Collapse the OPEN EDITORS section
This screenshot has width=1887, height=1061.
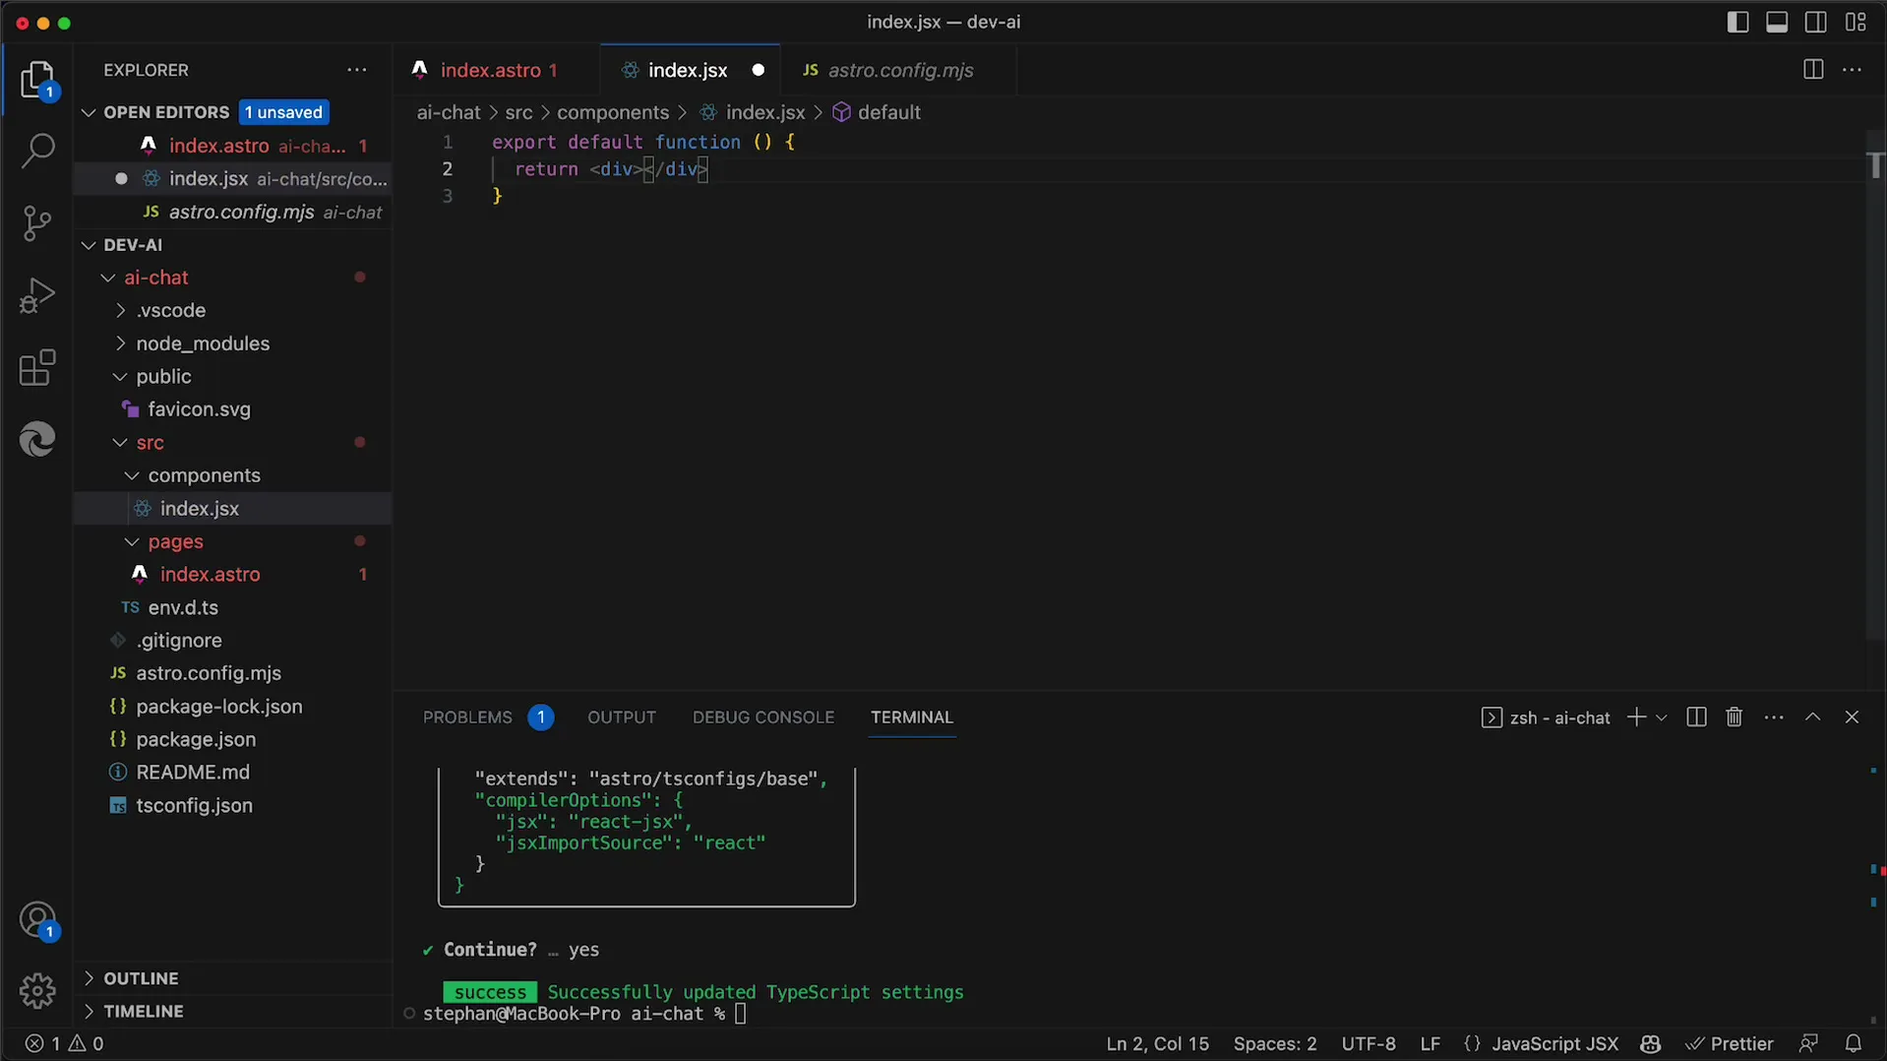(x=89, y=112)
